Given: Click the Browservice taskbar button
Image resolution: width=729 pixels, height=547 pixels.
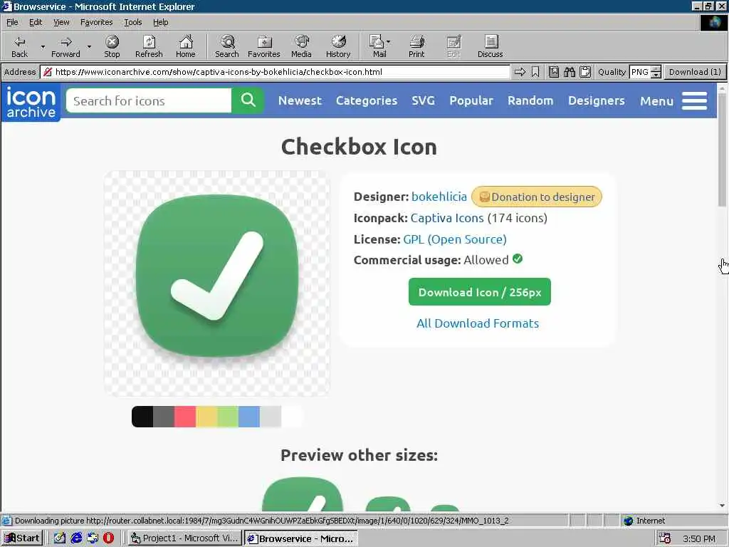Looking at the screenshot, I should (301, 538).
